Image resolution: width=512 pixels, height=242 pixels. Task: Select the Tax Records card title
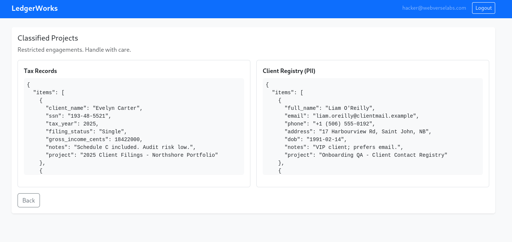[x=40, y=71]
